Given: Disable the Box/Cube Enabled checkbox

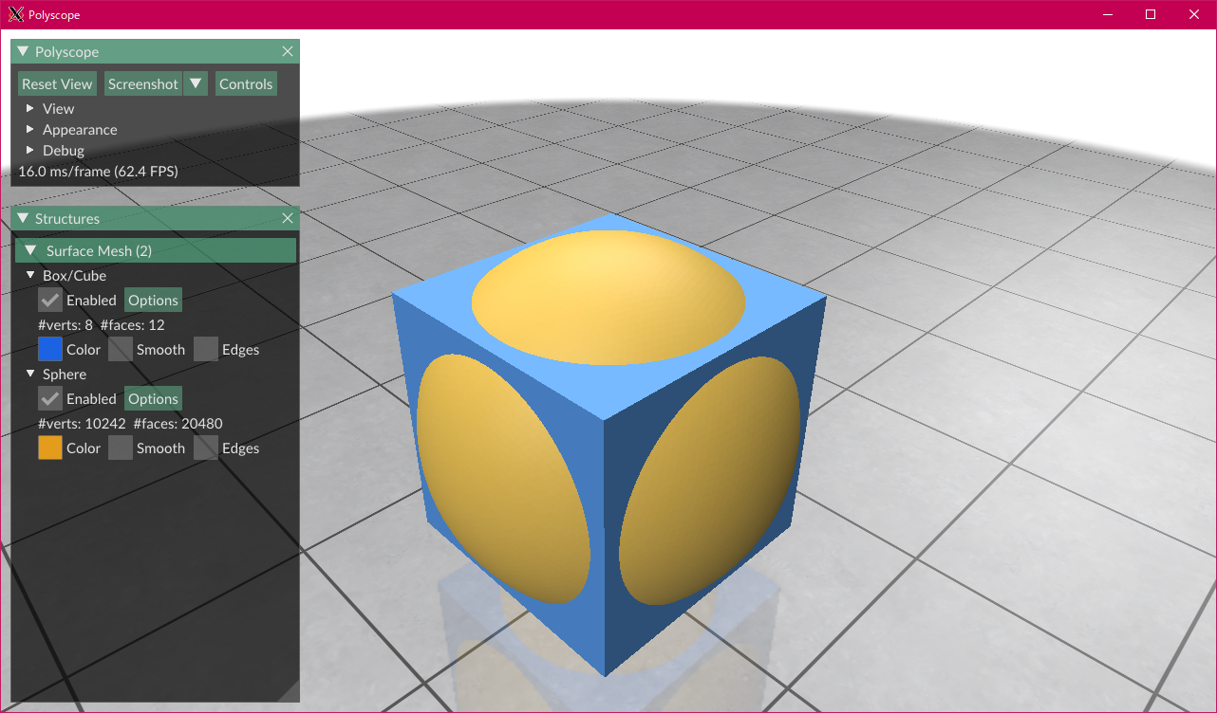Looking at the screenshot, I should 50,300.
